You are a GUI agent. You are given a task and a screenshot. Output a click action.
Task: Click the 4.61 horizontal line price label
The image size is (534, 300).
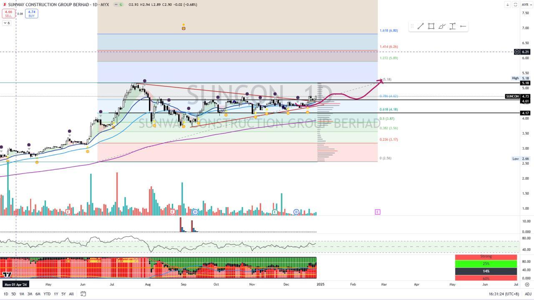(525, 101)
